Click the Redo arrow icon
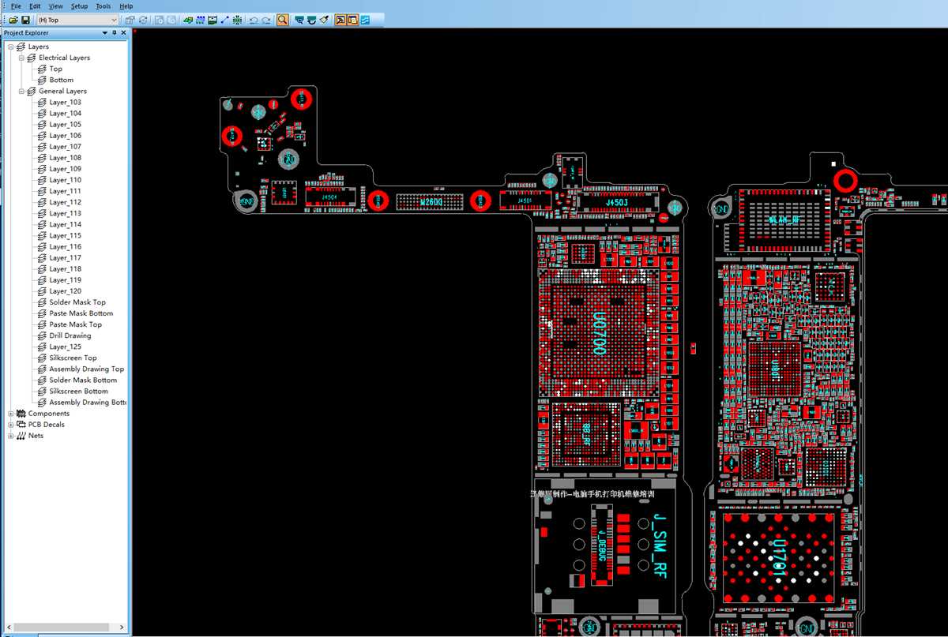 point(266,20)
